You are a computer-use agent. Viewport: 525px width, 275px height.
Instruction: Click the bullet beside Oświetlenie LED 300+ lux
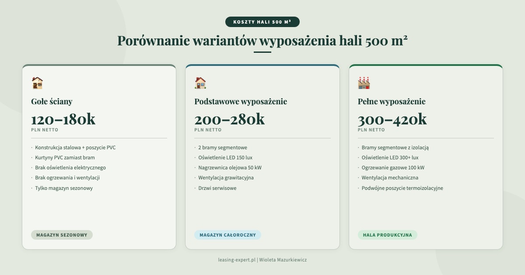[358, 158]
